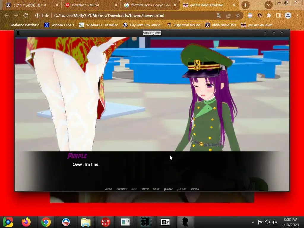Click the Action Center flag tray icon
Viewport: 304px width, 228px height.
tap(260, 222)
